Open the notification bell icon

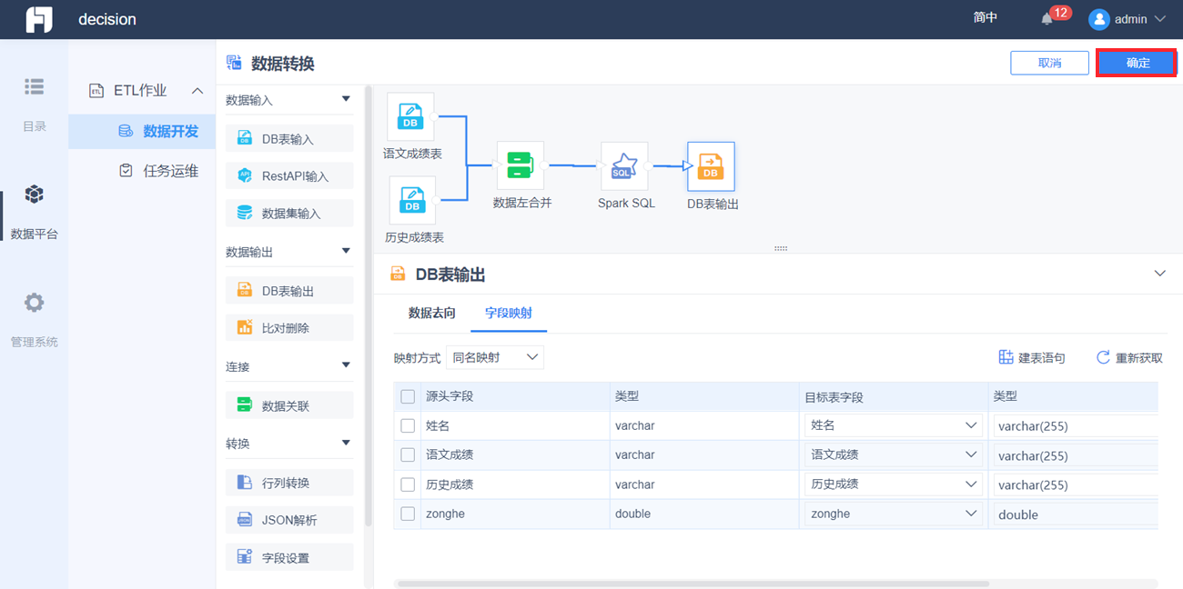point(1046,19)
